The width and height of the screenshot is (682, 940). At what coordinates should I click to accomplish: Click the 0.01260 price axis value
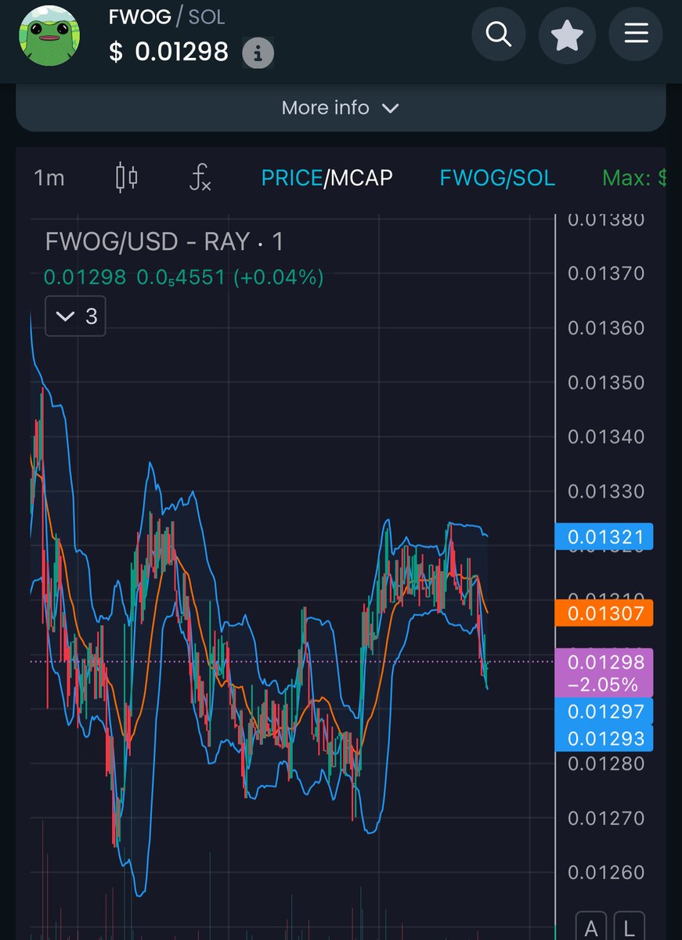[x=606, y=872]
